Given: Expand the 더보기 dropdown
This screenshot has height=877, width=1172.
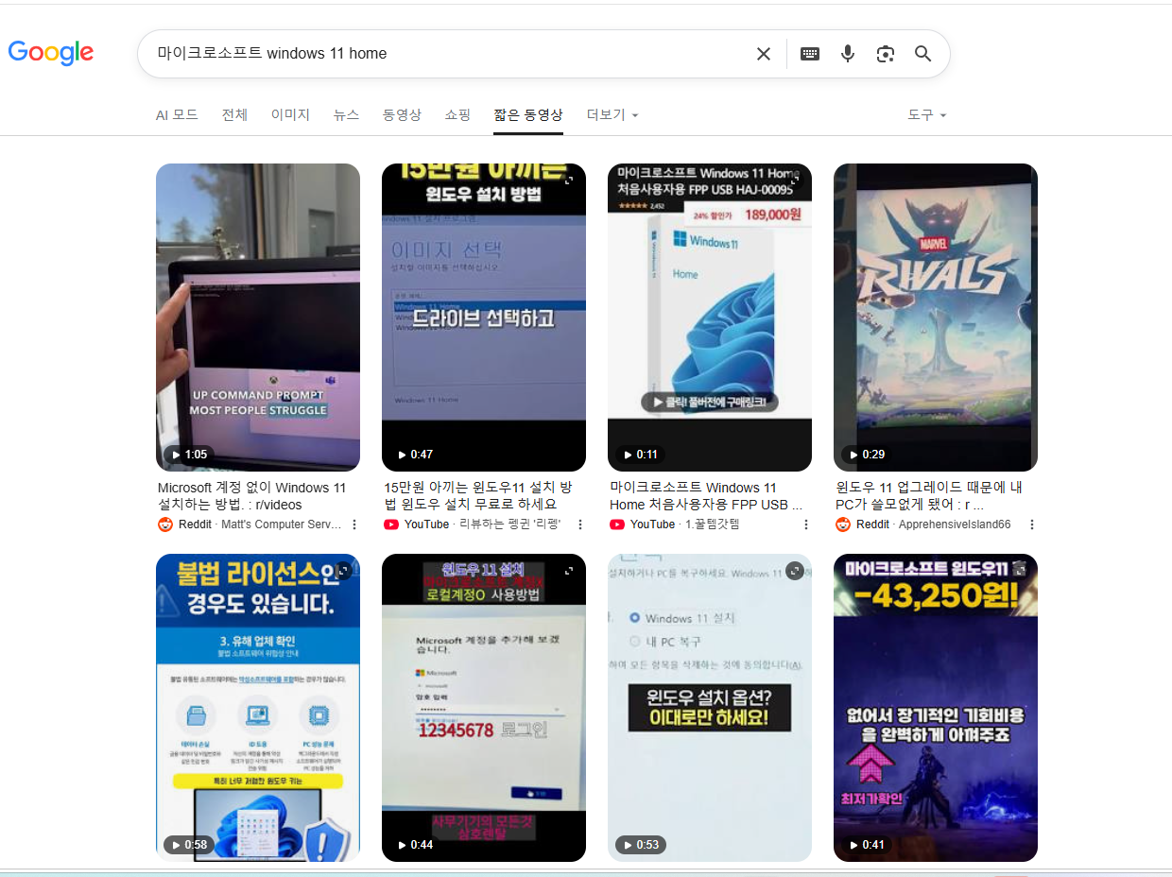Looking at the screenshot, I should pyautogui.click(x=612, y=115).
